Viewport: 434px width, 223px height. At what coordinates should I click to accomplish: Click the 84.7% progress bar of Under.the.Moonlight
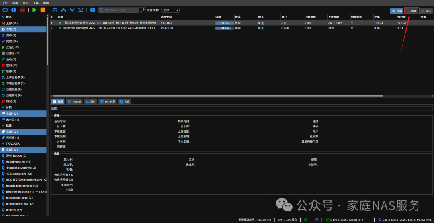(x=225, y=28)
